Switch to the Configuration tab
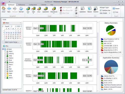 click(33, 5)
